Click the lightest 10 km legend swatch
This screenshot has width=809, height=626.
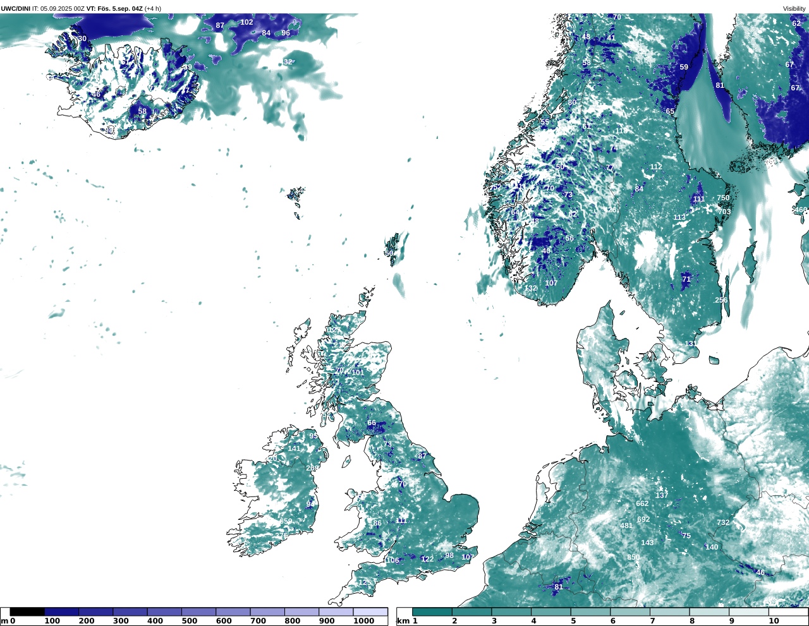pyautogui.click(x=788, y=611)
